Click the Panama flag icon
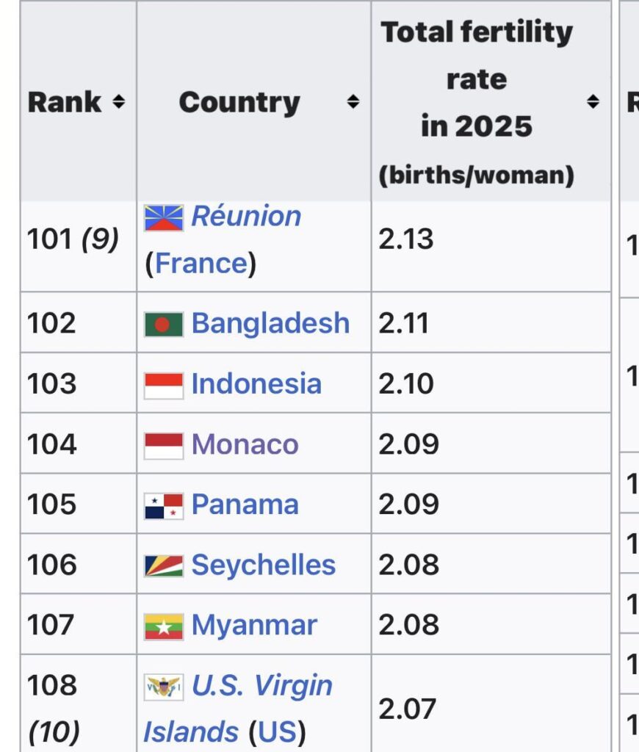 click(x=164, y=505)
